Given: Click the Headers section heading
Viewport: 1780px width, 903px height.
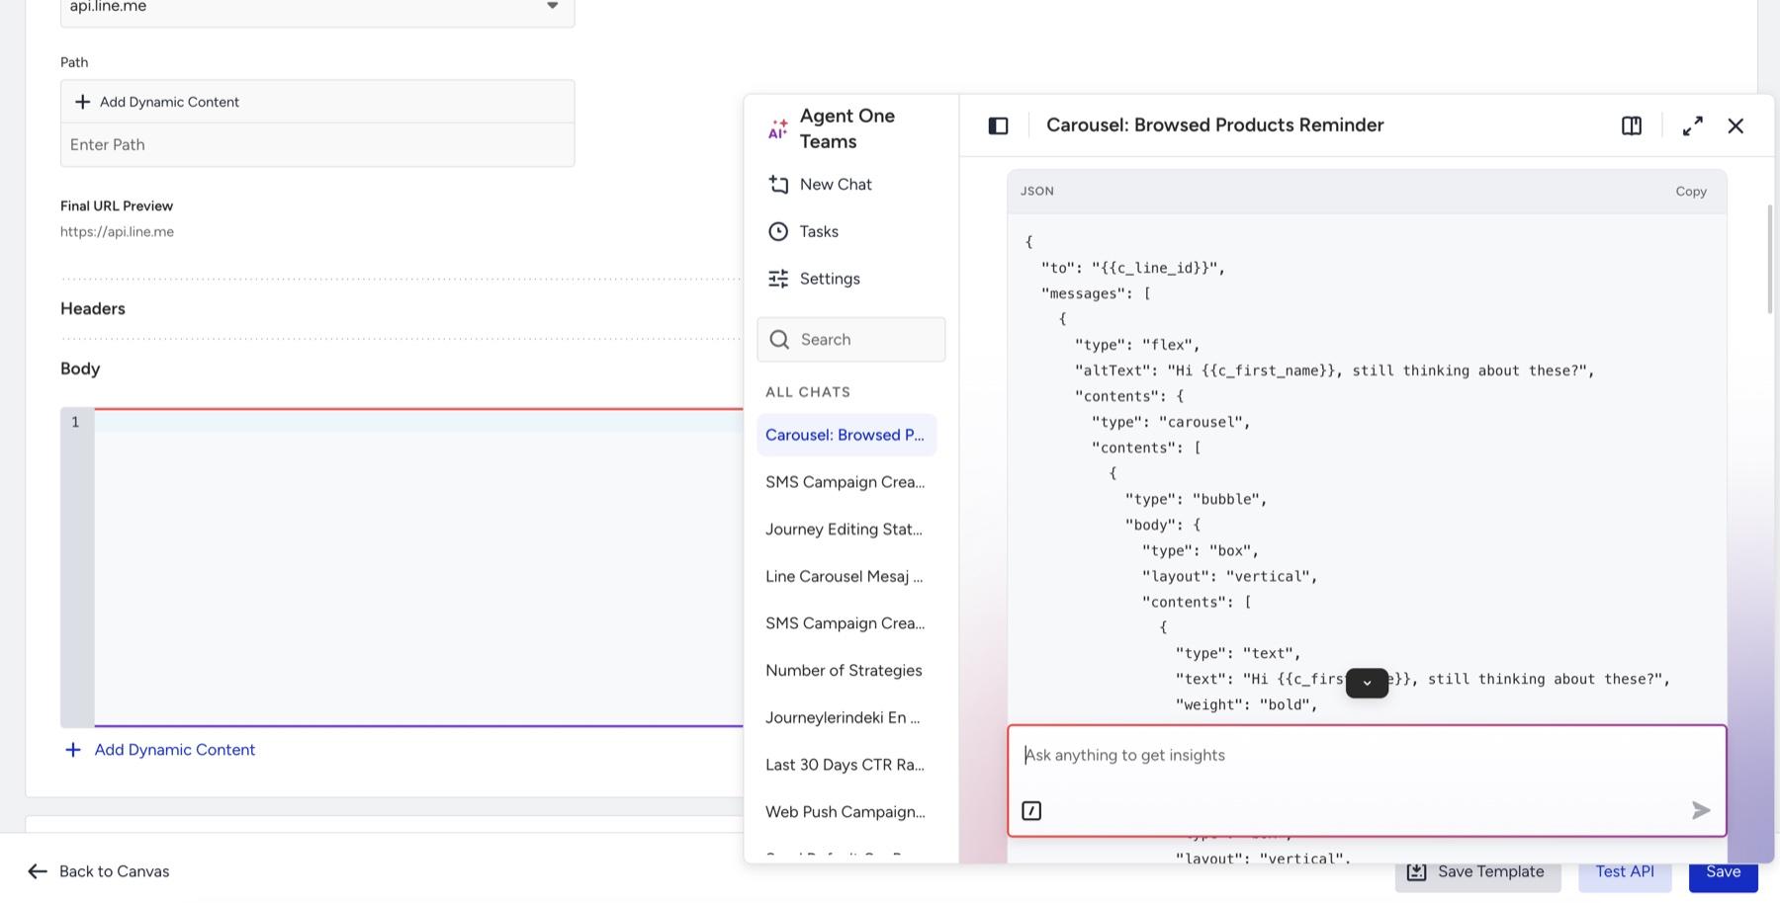Looking at the screenshot, I should click(x=93, y=309).
